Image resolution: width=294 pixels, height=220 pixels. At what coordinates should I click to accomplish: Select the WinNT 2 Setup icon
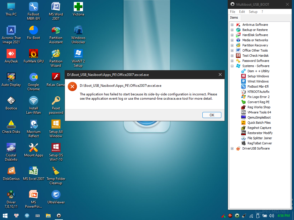click(78, 58)
